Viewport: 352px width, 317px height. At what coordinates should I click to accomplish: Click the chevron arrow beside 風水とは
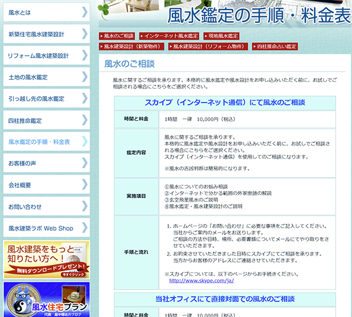[84, 12]
